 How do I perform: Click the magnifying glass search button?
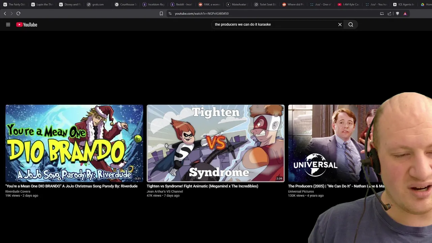click(x=351, y=24)
